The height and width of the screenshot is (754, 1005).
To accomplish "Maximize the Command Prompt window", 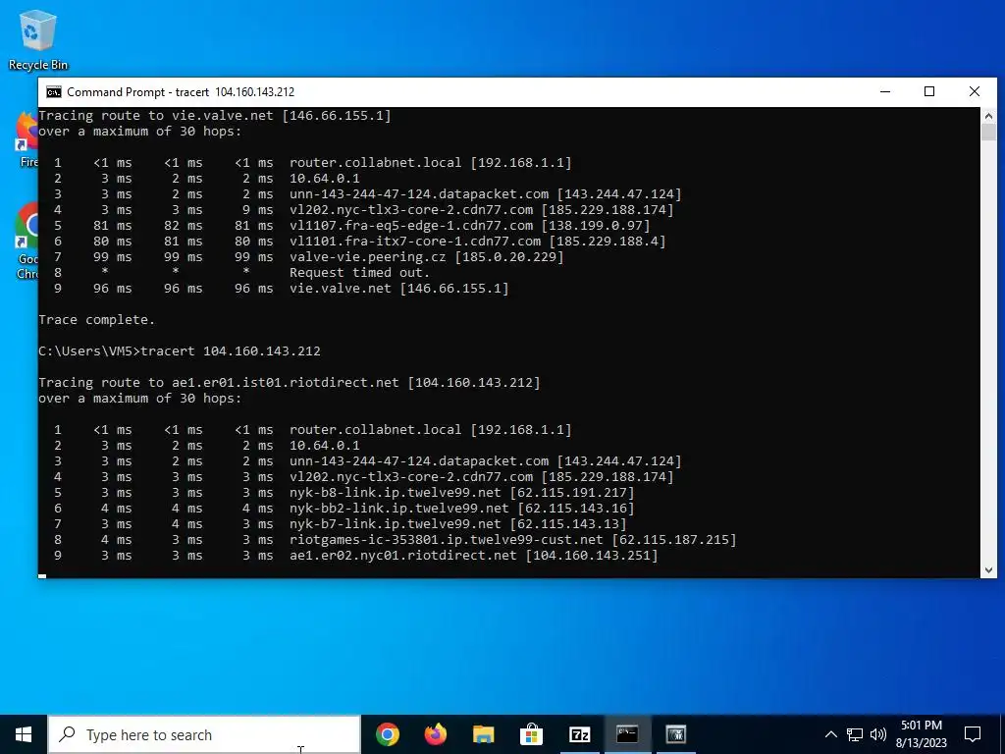I will (x=929, y=91).
